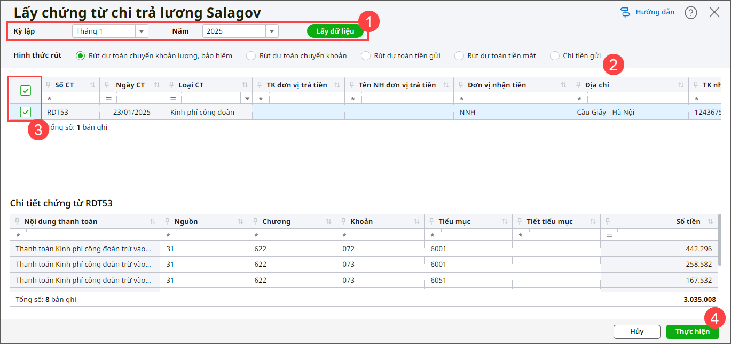
Task: Select the RDT53 voucher number cell
Action: click(70, 112)
